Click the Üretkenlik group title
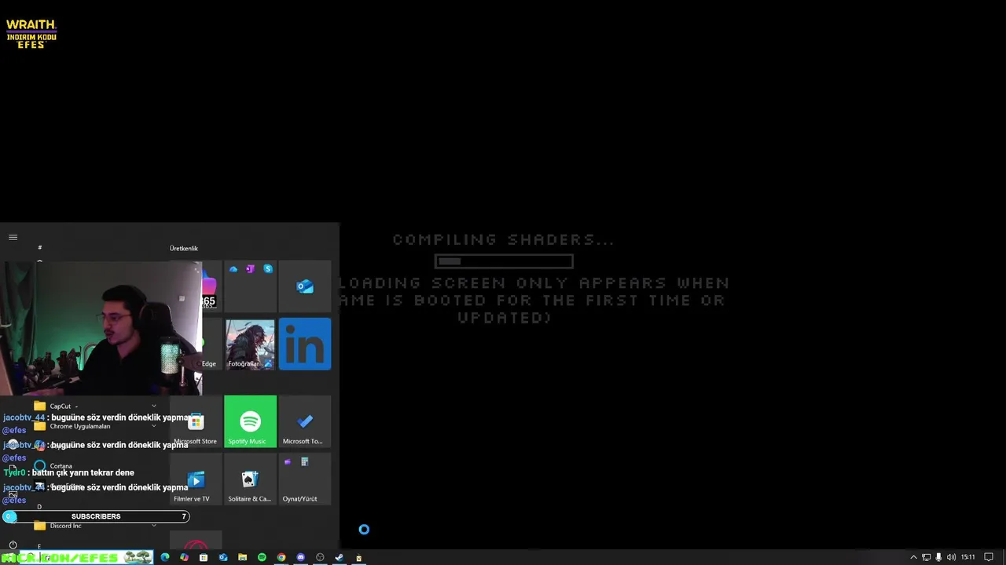The width and height of the screenshot is (1006, 565). pyautogui.click(x=184, y=248)
